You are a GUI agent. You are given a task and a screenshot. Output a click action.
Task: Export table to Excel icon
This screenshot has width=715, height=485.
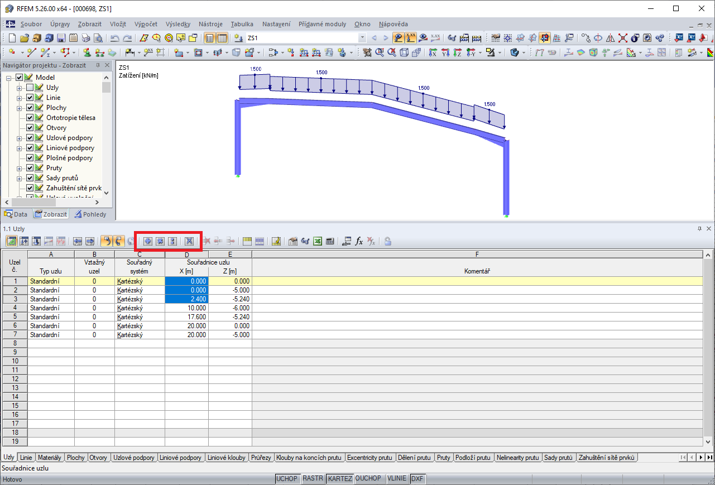tap(318, 241)
